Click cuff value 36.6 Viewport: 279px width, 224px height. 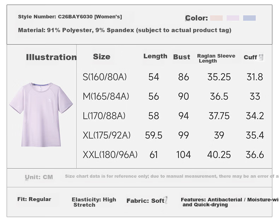point(255,154)
